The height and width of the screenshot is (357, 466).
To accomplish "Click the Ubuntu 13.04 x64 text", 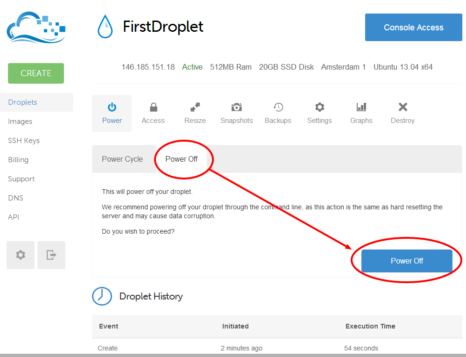I will (x=403, y=67).
